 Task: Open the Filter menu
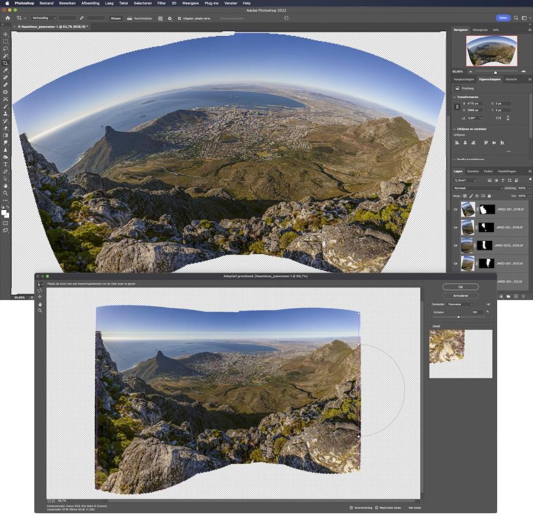click(x=162, y=3)
